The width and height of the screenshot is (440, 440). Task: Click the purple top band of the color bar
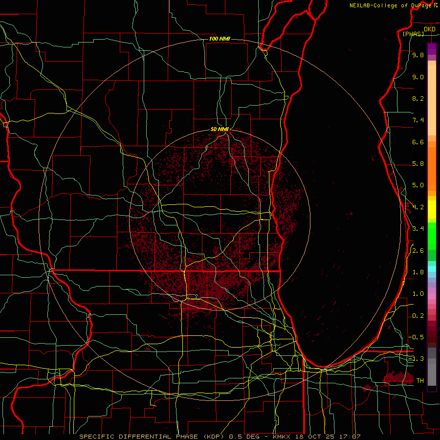[x=432, y=49]
